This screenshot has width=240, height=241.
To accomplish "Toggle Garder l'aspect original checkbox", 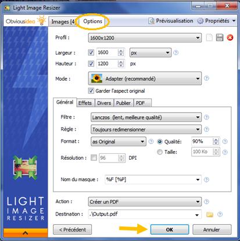I will point(91,91).
